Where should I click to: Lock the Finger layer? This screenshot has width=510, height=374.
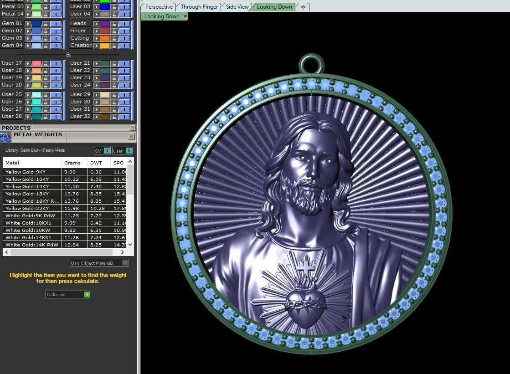pos(114,31)
